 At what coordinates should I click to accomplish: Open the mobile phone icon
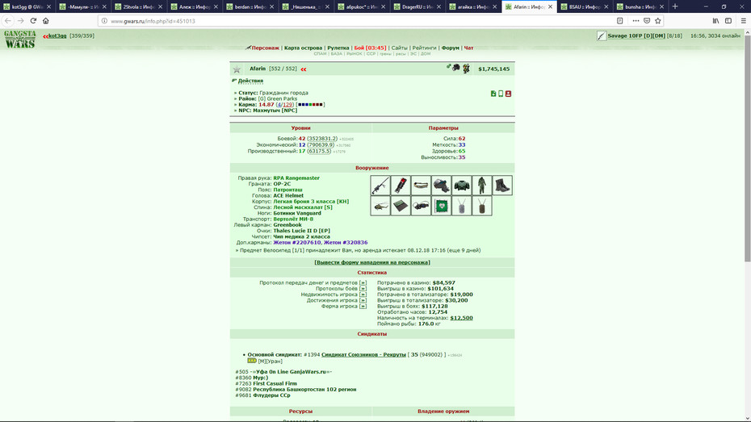pos(501,94)
